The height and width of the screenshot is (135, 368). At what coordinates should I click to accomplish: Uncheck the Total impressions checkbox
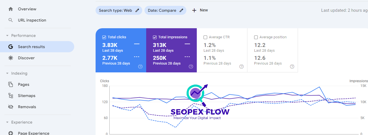pos(155,37)
